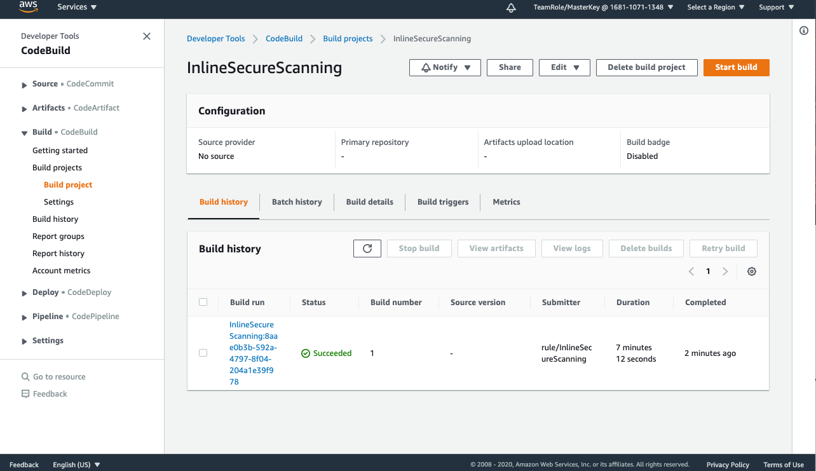
Task: Switch to the Build triggers tab
Action: point(443,202)
